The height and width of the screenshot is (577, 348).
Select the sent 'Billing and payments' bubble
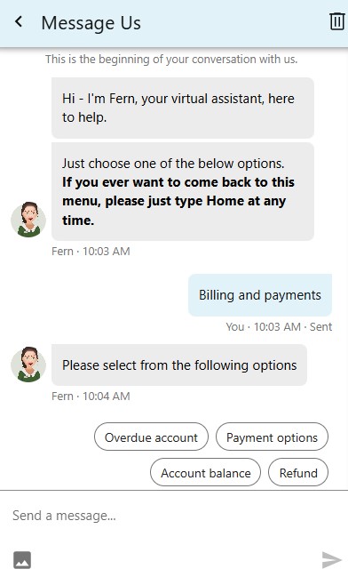pos(260,295)
